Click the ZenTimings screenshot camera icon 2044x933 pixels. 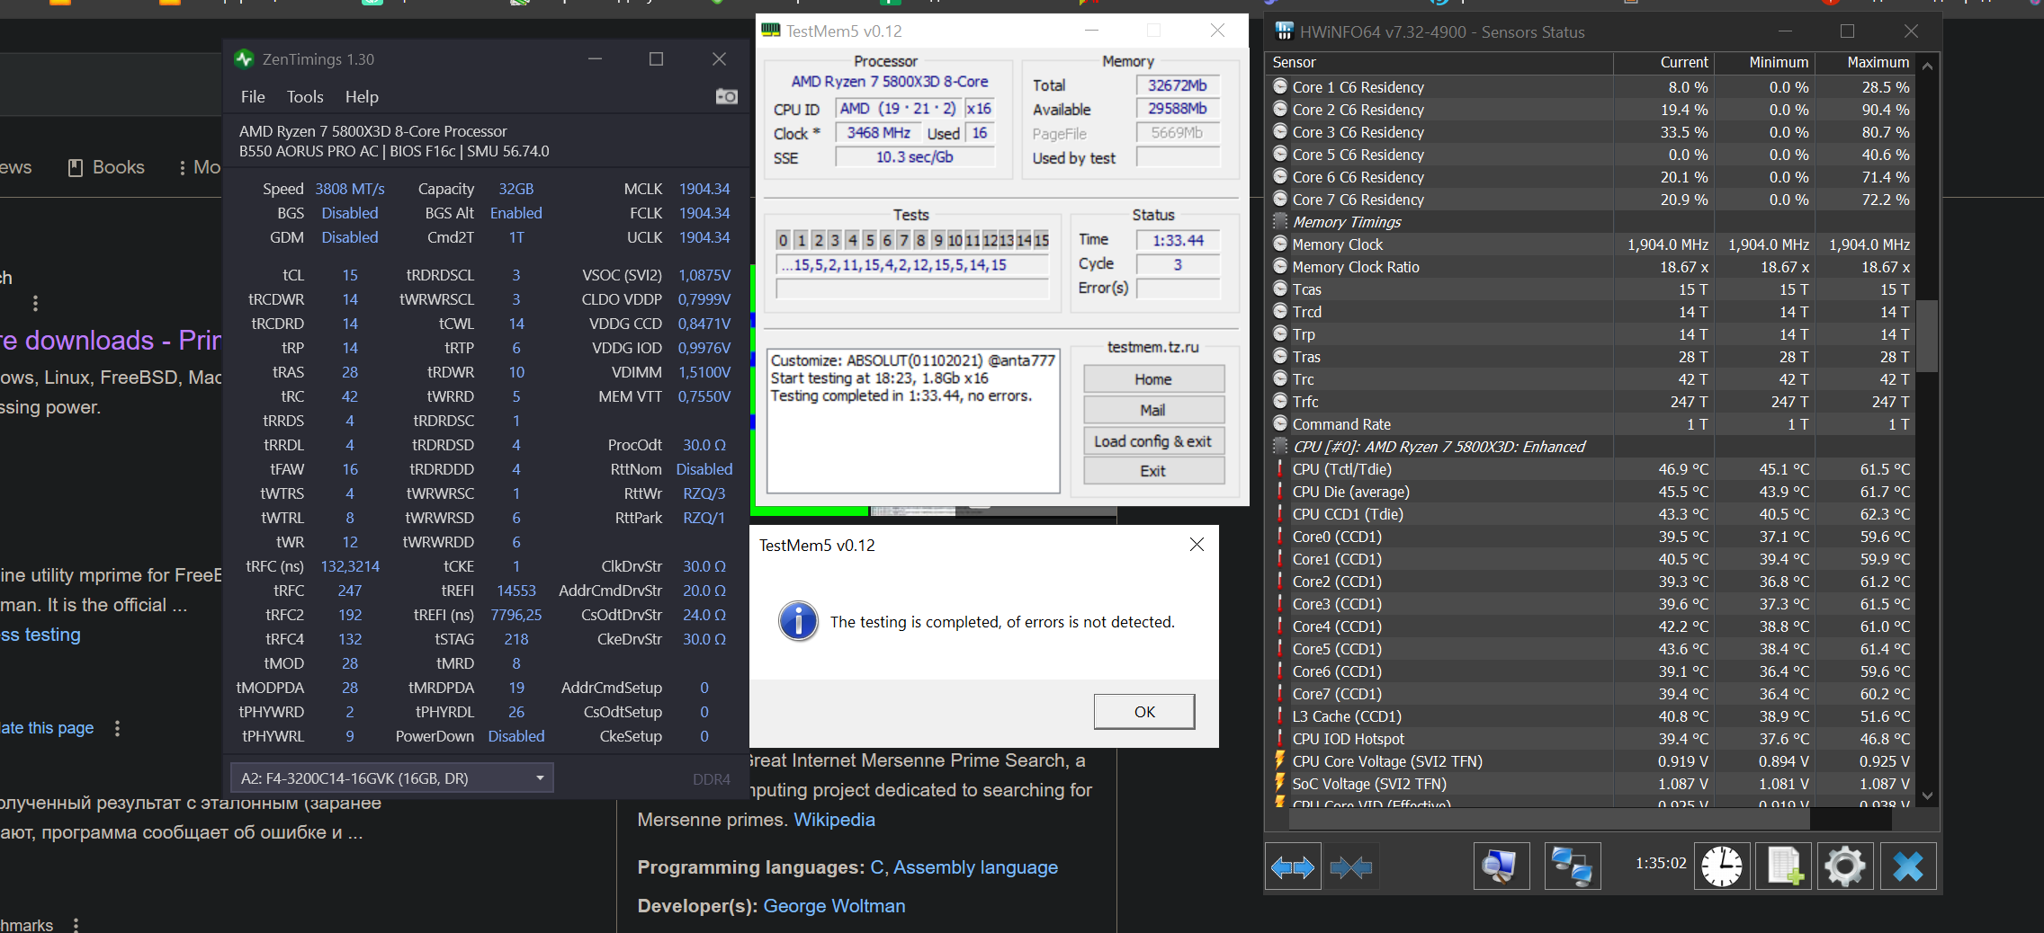726,96
